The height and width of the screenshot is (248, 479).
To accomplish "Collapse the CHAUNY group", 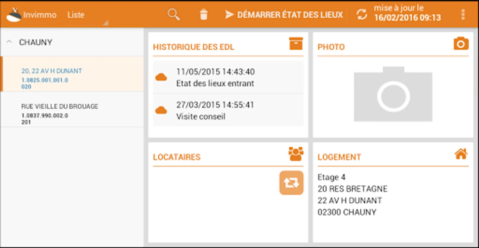I will pyautogui.click(x=9, y=41).
